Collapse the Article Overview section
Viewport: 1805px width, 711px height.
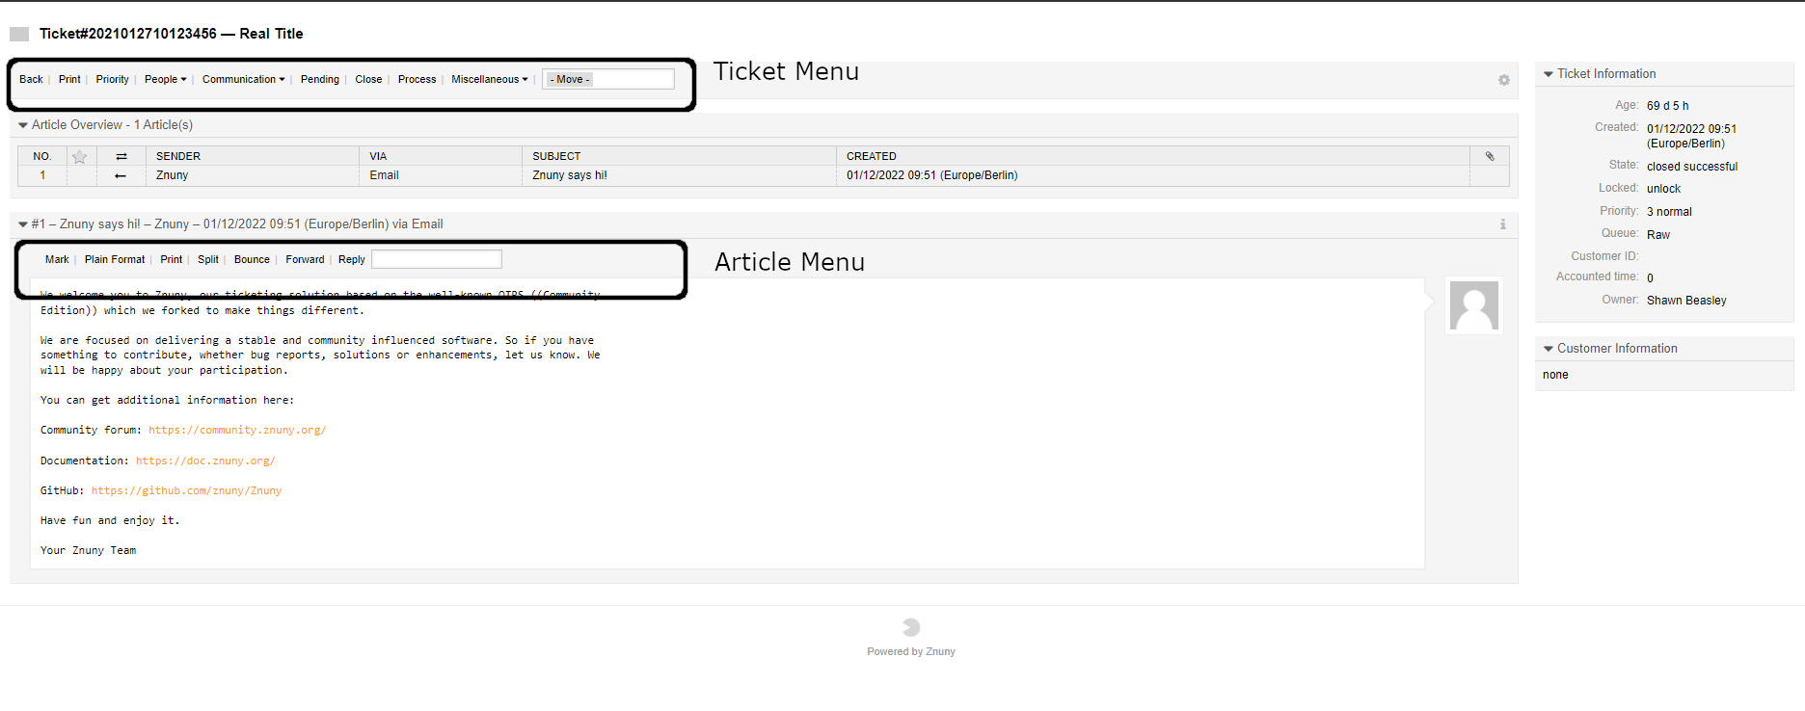pos(23,125)
